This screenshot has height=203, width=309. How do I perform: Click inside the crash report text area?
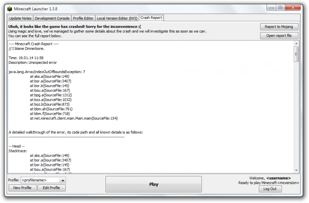click(151, 107)
